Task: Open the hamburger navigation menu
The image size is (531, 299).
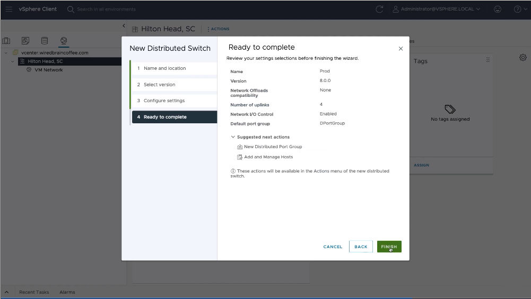Action: point(8,9)
